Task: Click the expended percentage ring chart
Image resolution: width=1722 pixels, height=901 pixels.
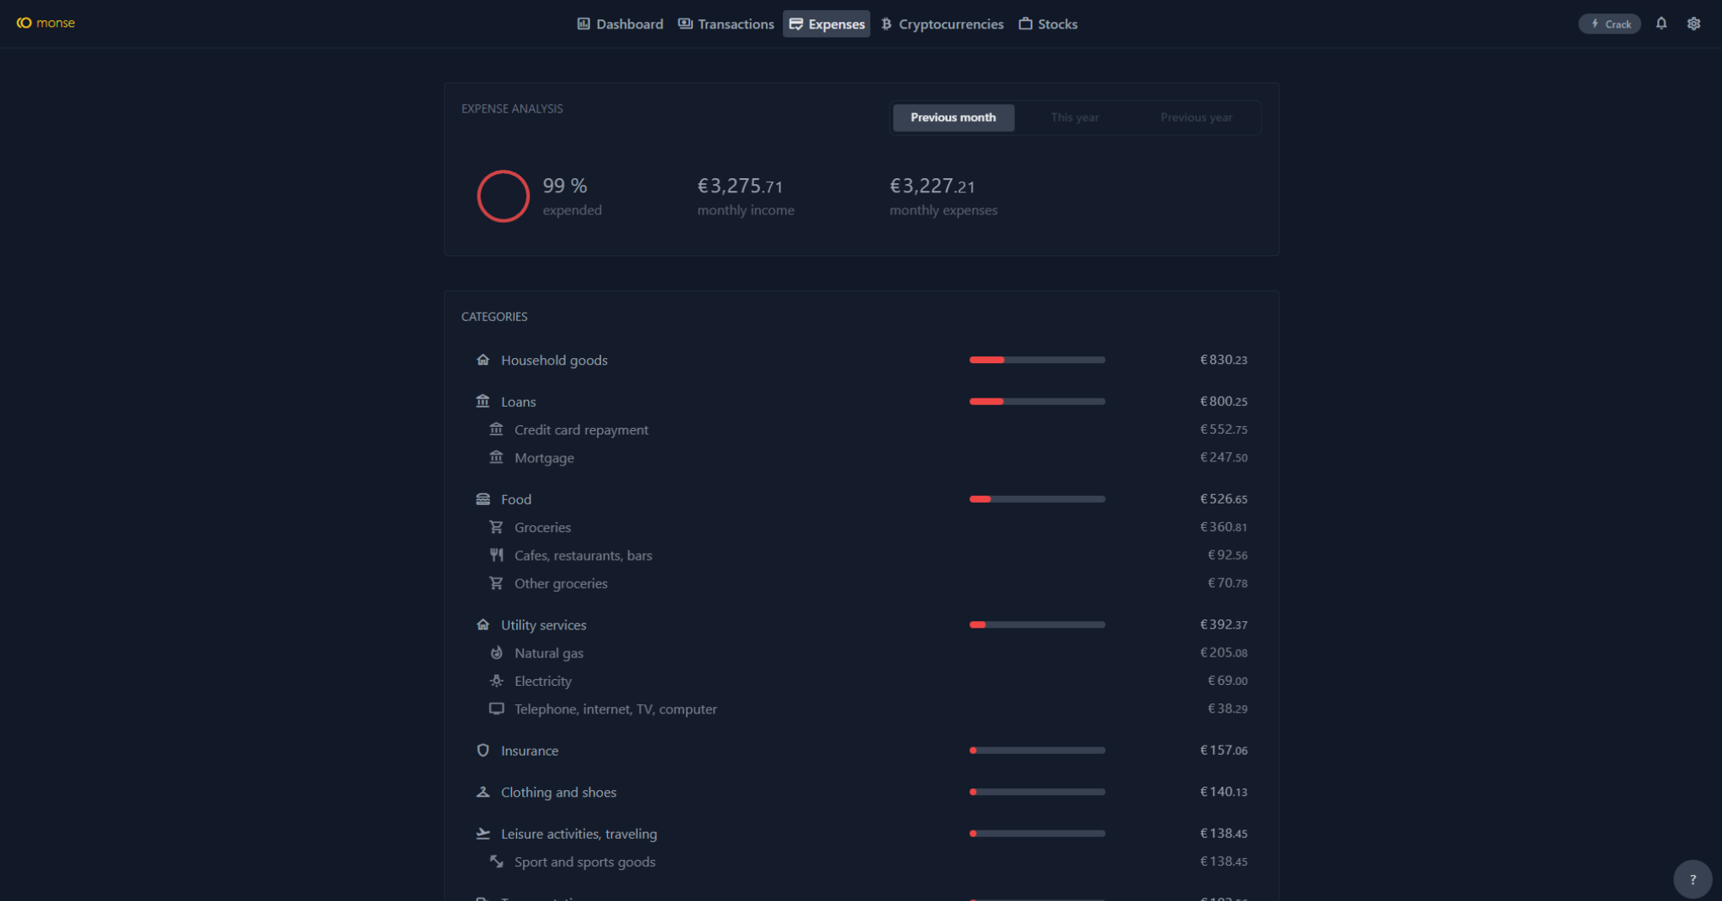Action: coord(503,196)
